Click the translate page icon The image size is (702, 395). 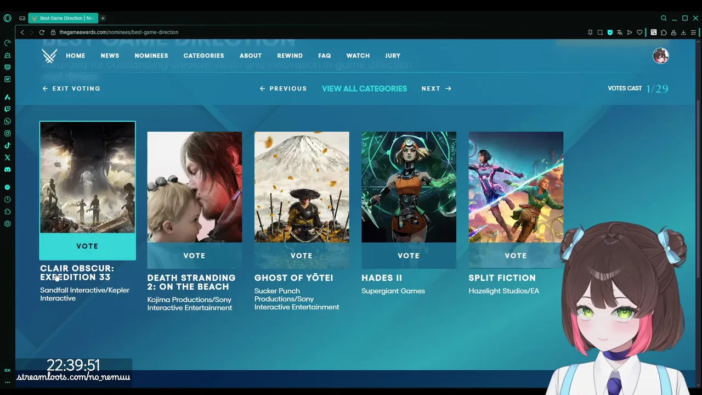pyautogui.click(x=620, y=32)
